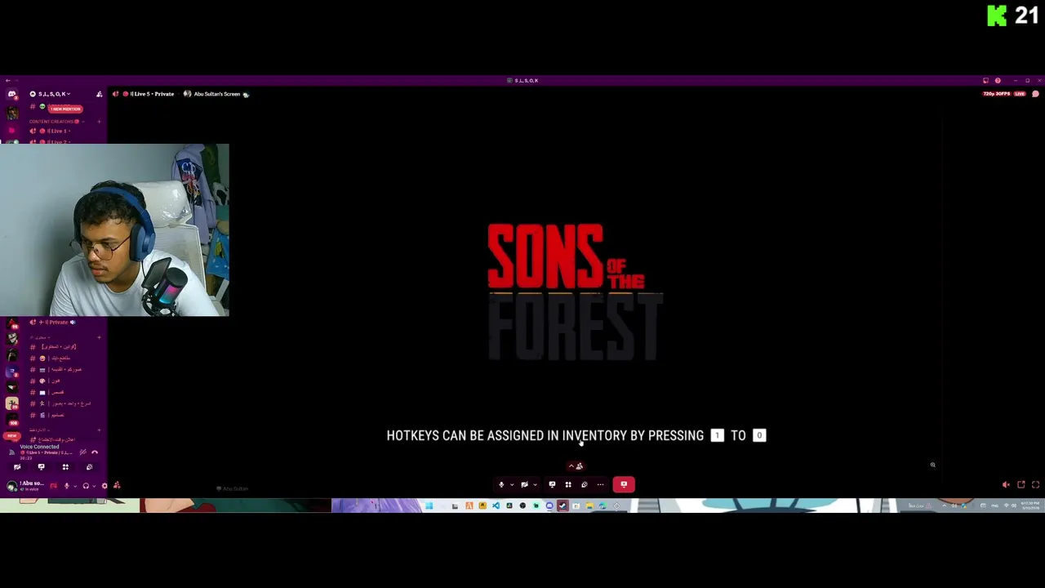The image size is (1045, 588).
Task: Click the magnifier zoom icon on stream
Action: click(x=932, y=465)
